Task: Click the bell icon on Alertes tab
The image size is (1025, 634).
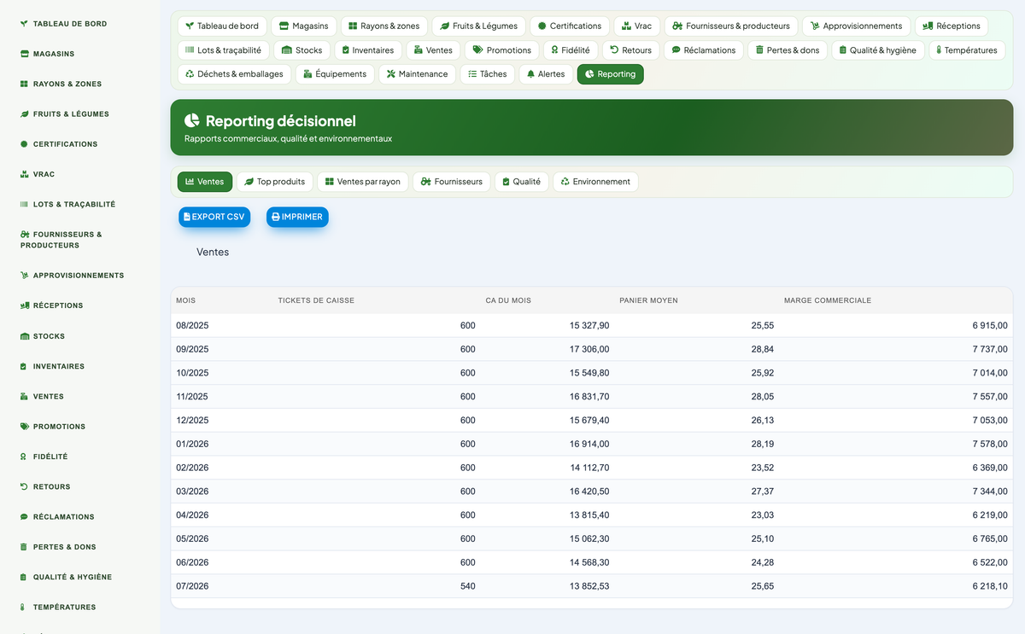Action: coord(531,74)
